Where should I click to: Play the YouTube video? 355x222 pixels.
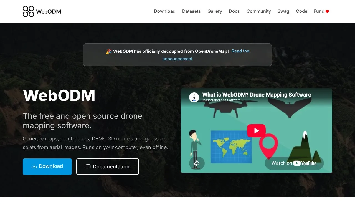[x=256, y=131]
